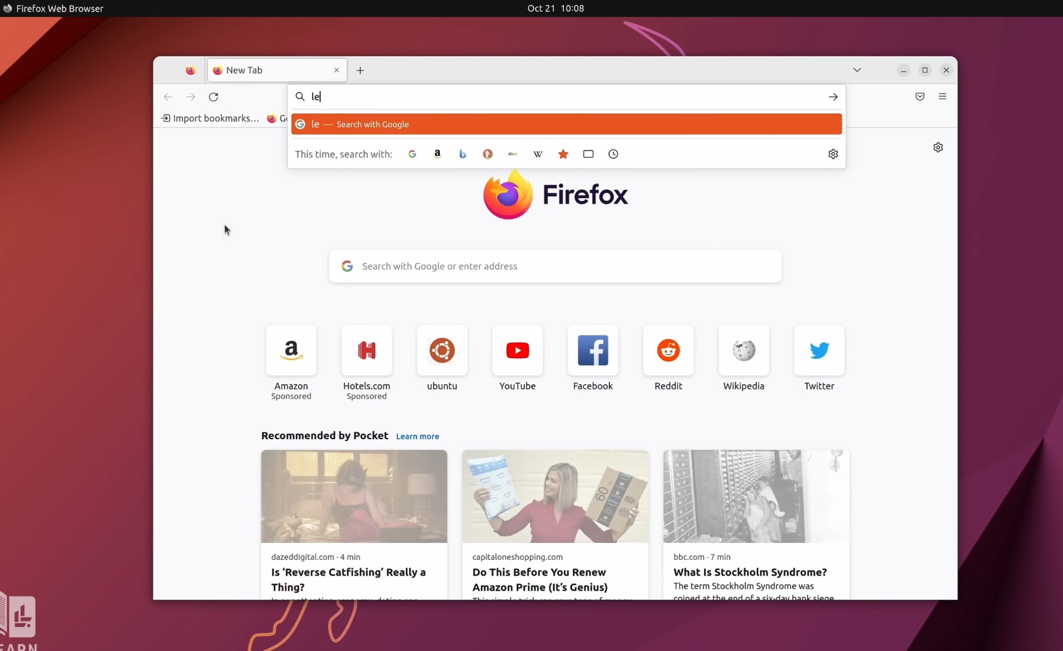Search bookmarks using the star icon
Viewport: 1063px width, 651px height.
click(563, 154)
